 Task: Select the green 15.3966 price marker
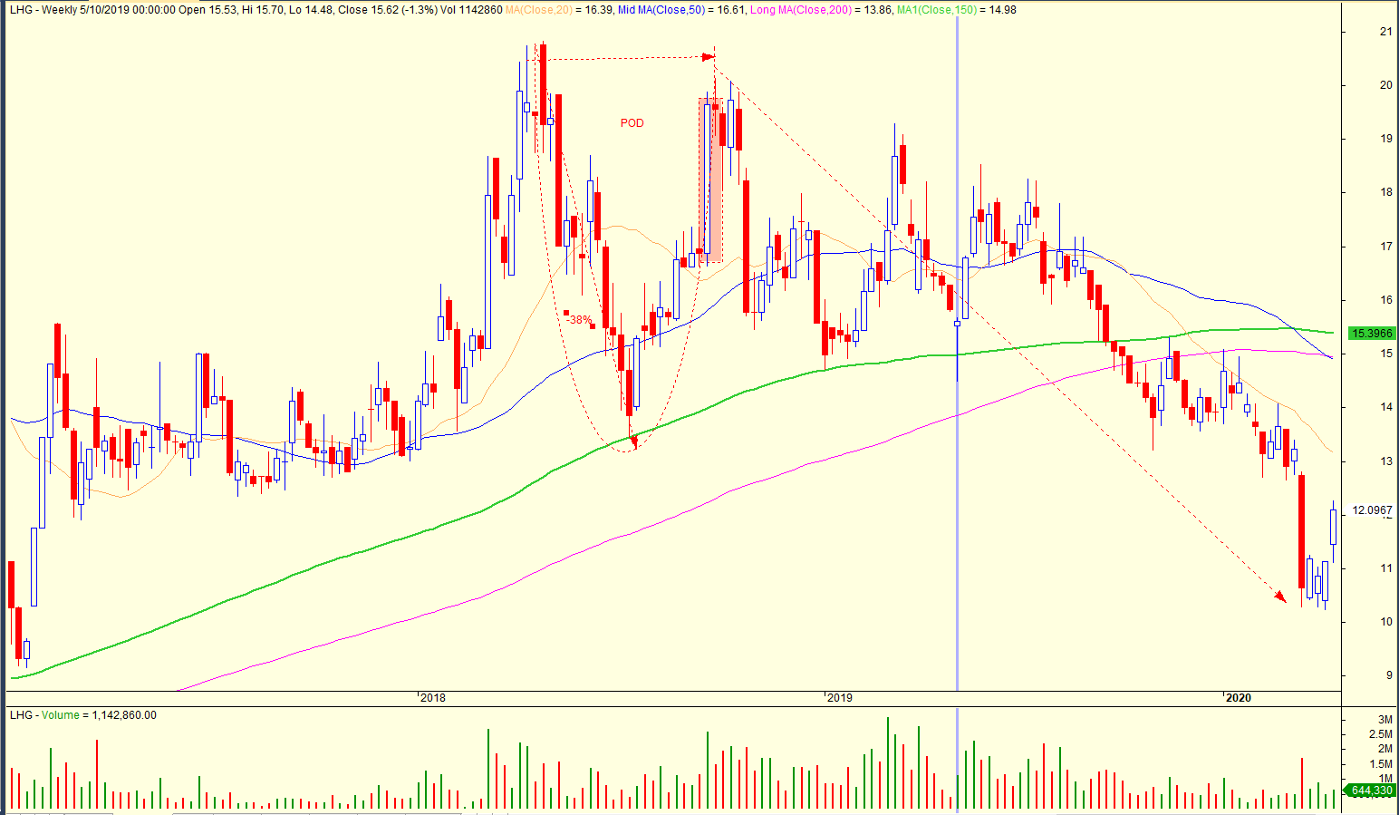[1371, 334]
